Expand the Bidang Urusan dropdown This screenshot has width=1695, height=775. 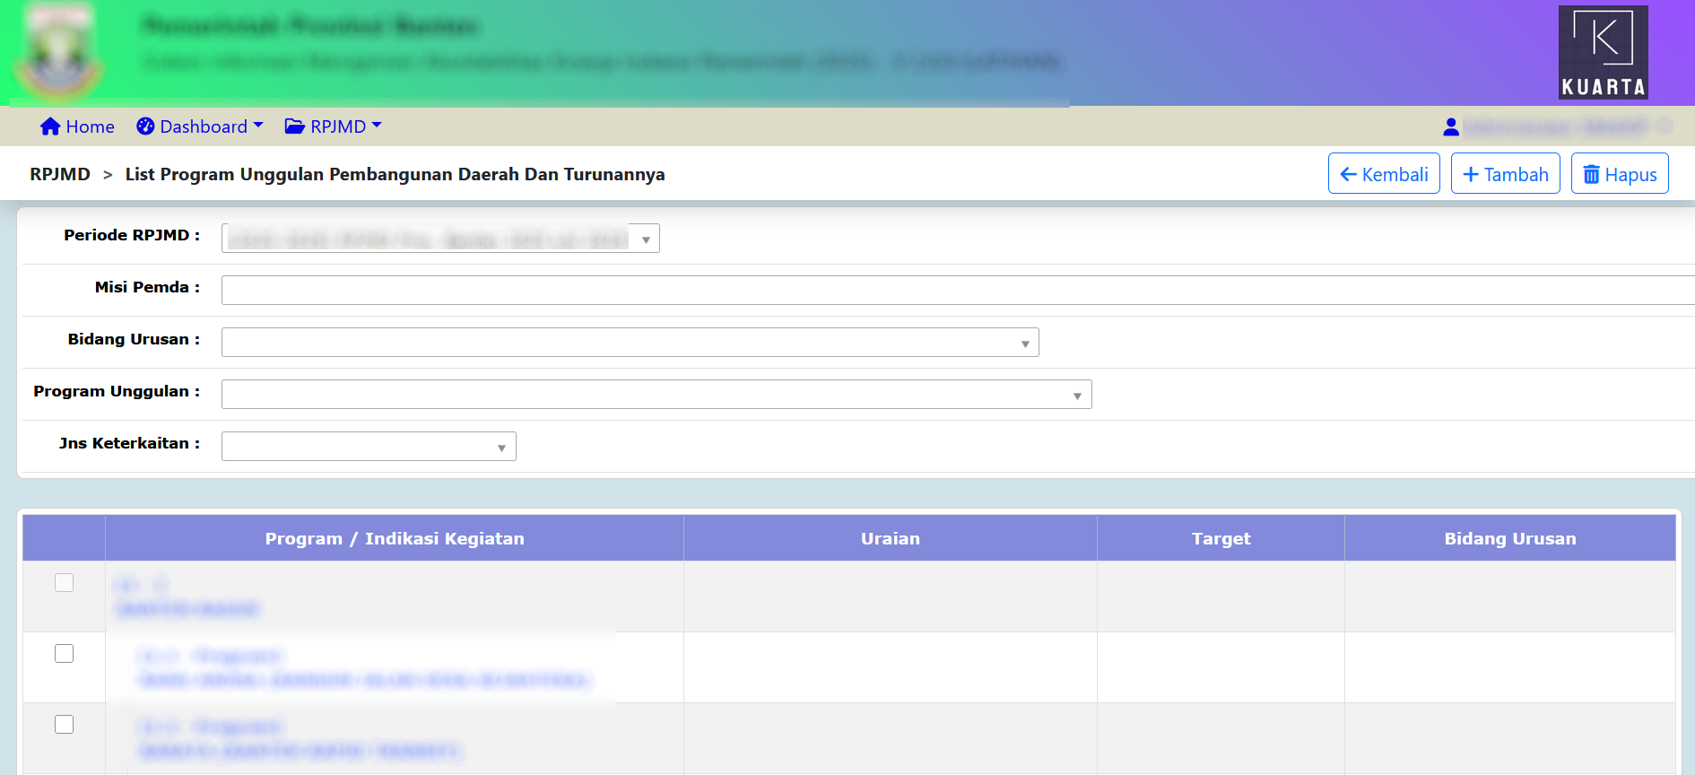[630, 343]
